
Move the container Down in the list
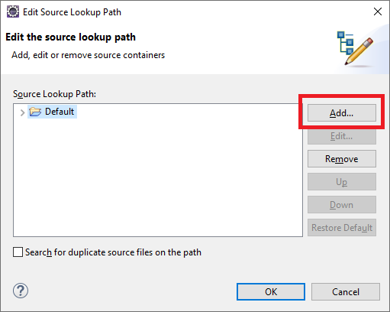click(342, 205)
